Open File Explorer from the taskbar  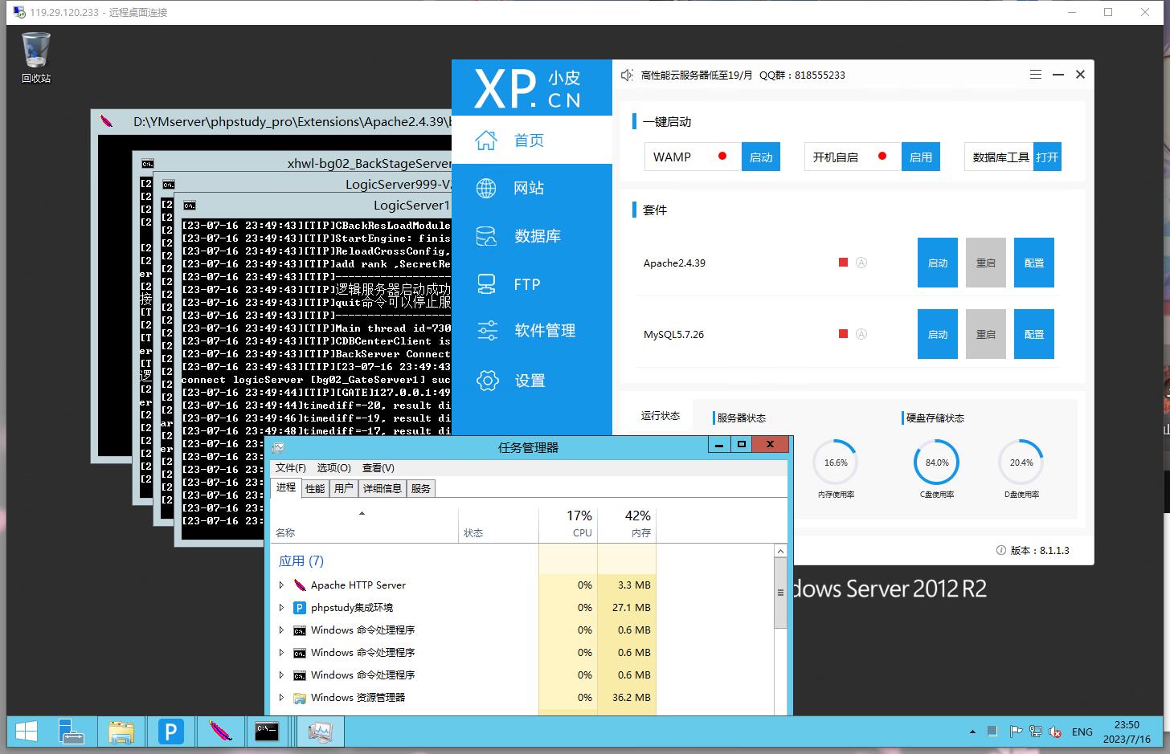[x=121, y=732]
